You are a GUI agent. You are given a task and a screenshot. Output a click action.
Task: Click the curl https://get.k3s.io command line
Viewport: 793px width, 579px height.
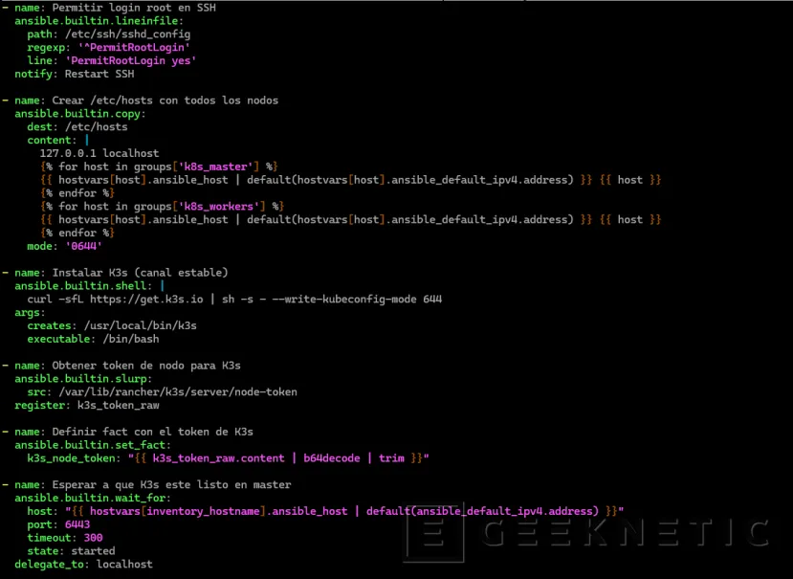pyautogui.click(x=234, y=299)
